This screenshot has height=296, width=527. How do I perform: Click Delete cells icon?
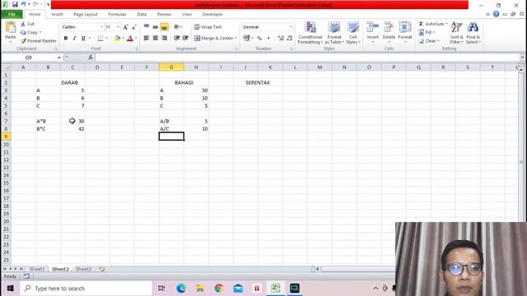pyautogui.click(x=389, y=27)
